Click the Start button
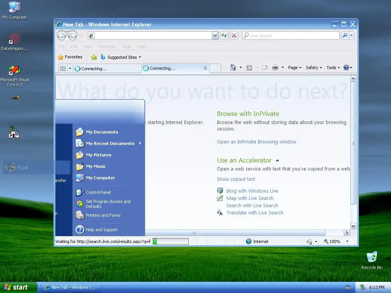Screen dimensions: 391x293 (18, 288)
